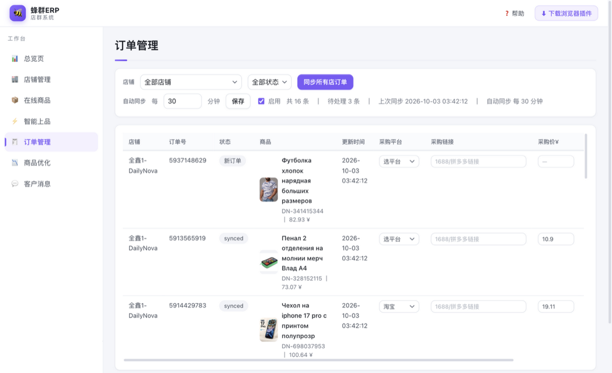
Task: Open 客户消息 in the sidebar
Action: coord(51,184)
